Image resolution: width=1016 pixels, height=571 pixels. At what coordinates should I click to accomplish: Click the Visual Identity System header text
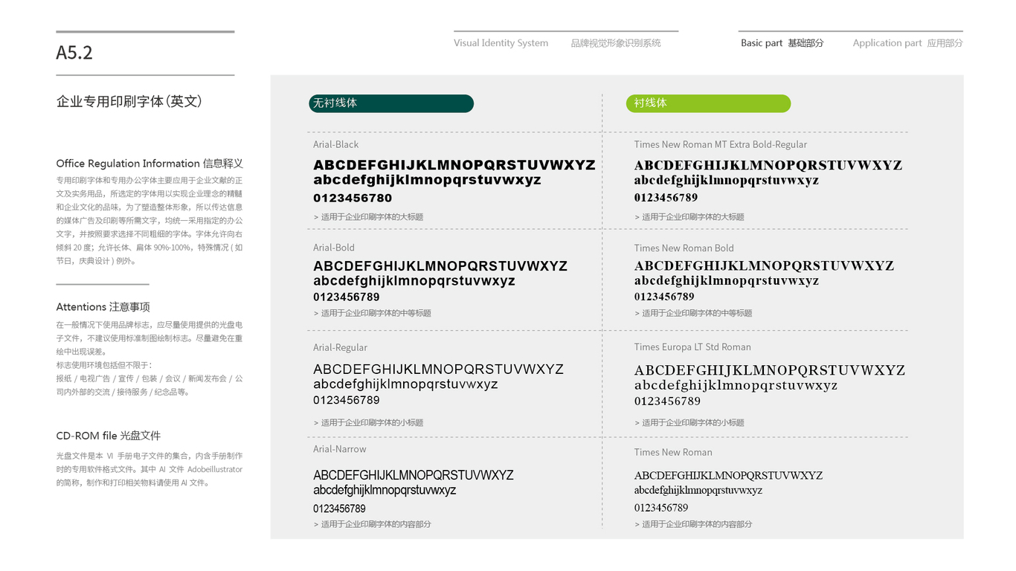pyautogui.click(x=501, y=43)
